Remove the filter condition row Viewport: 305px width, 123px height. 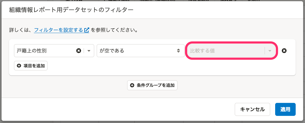(x=284, y=51)
